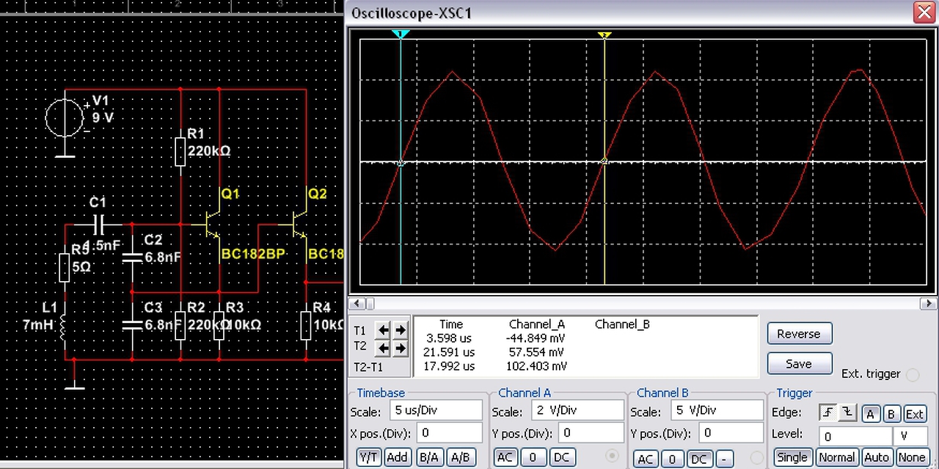Click the yellow T2 cursor marker at top
Viewport: 939px width, 469px height.
pyautogui.click(x=604, y=34)
